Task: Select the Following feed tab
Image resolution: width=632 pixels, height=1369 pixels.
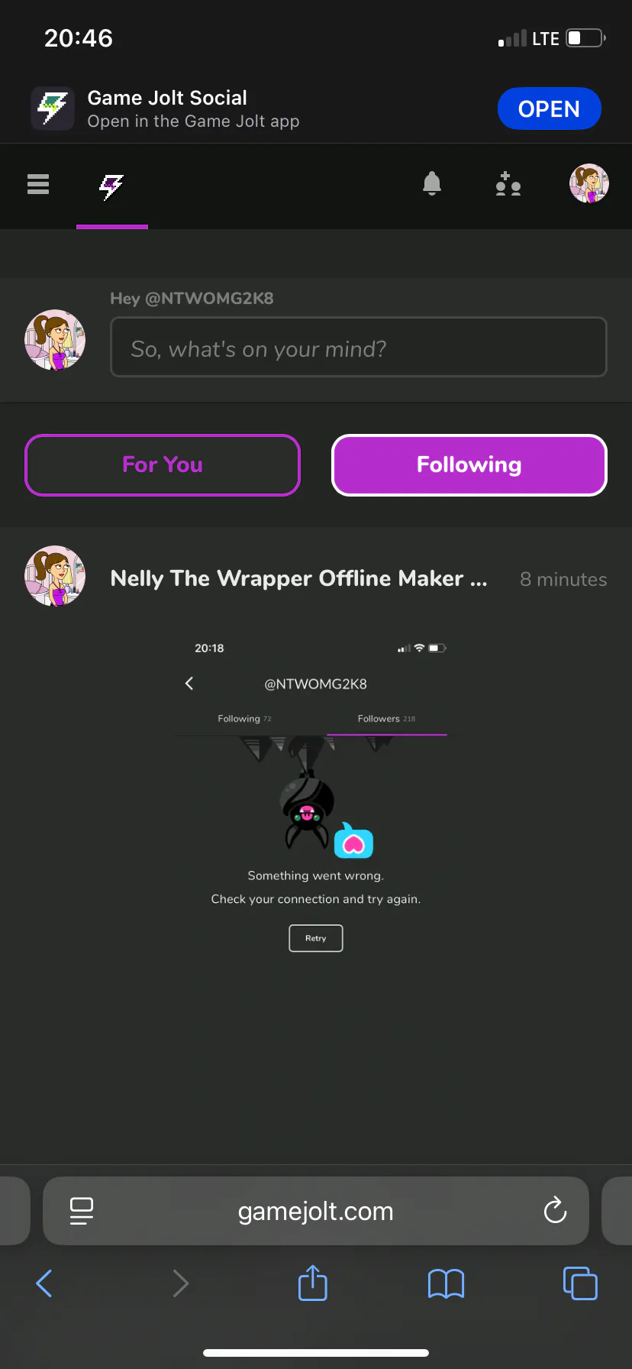Action: (x=469, y=465)
